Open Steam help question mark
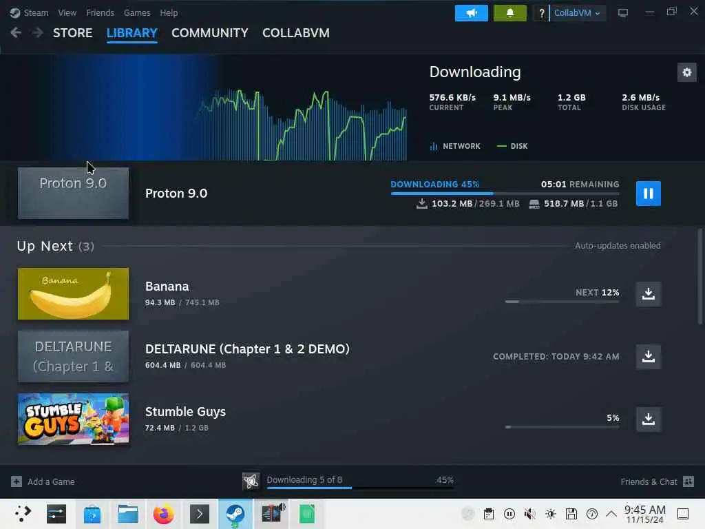Image resolution: width=705 pixels, height=529 pixels. pos(541,13)
